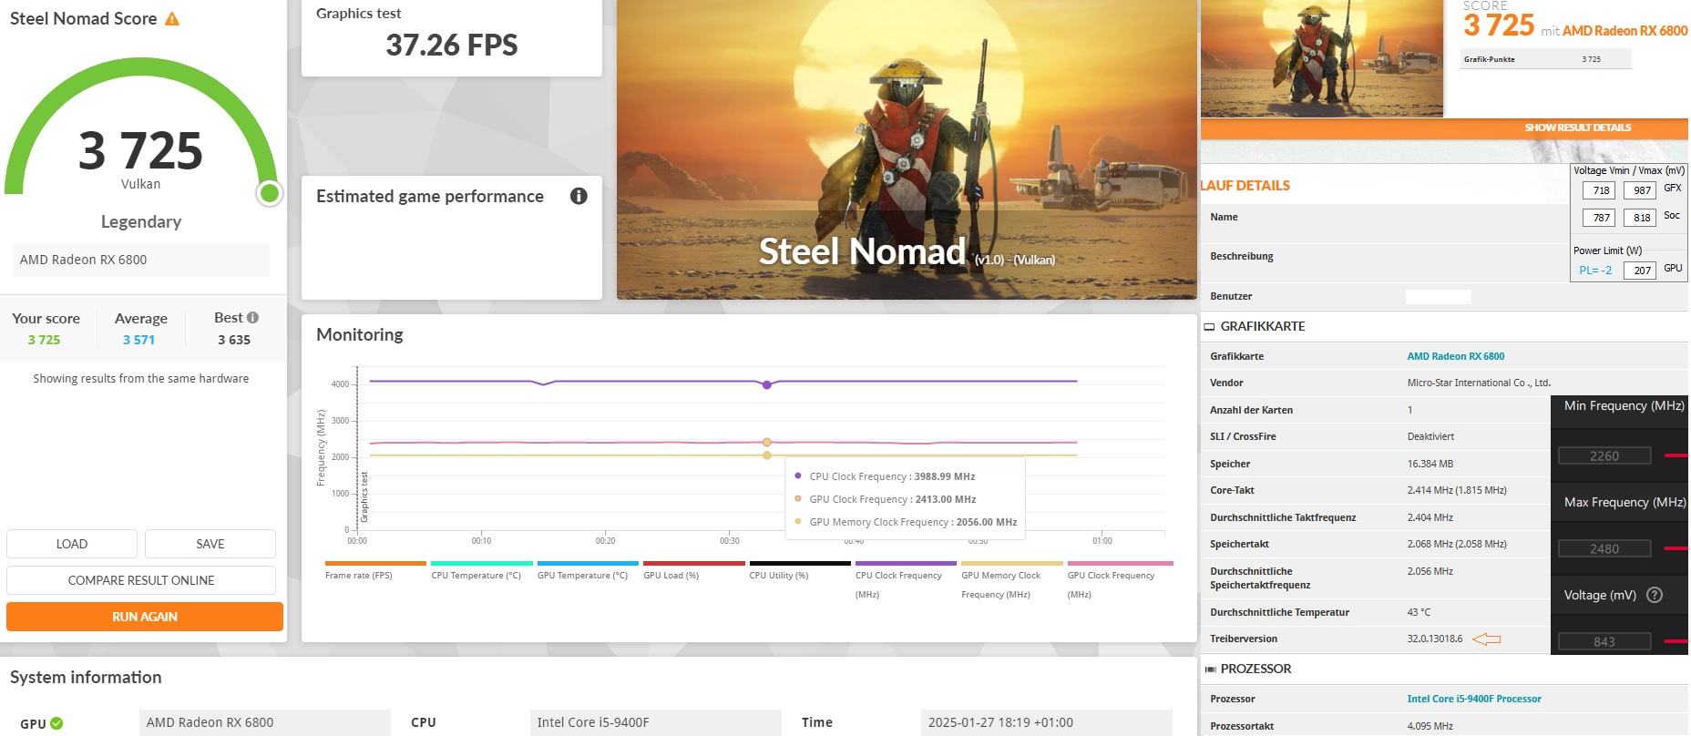The height and width of the screenshot is (736, 1691).
Task: Click the large Steel Nomad banner image
Action: tap(907, 149)
